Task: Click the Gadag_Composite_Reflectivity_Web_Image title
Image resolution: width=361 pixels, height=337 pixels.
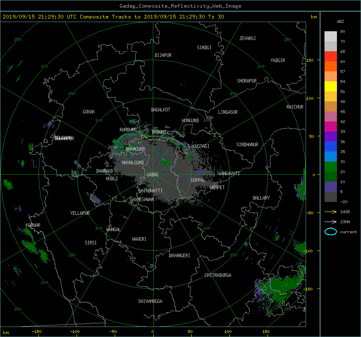Action: (x=180, y=6)
